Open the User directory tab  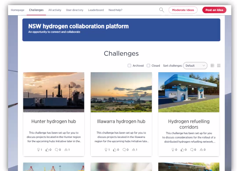(75, 10)
